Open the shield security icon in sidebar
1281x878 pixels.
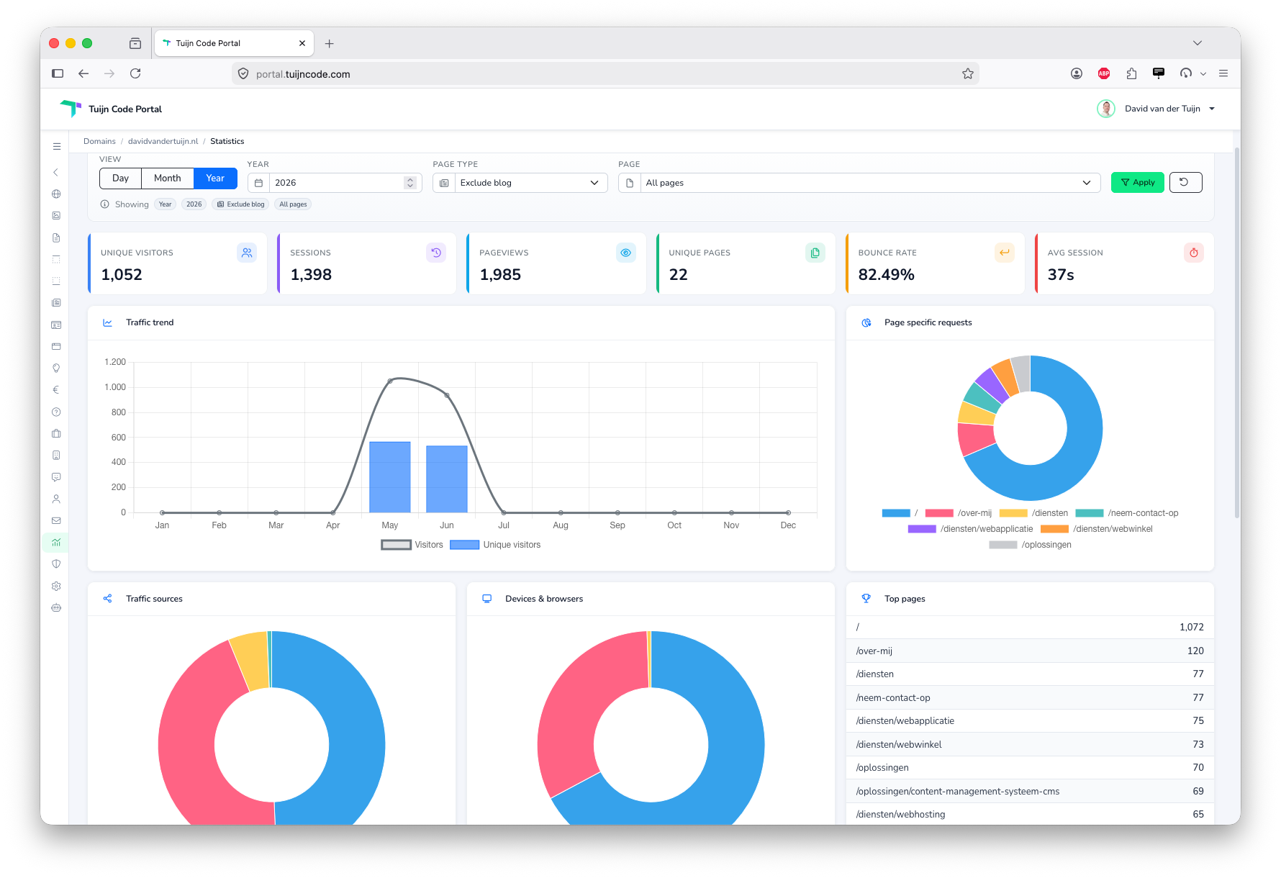(56, 564)
